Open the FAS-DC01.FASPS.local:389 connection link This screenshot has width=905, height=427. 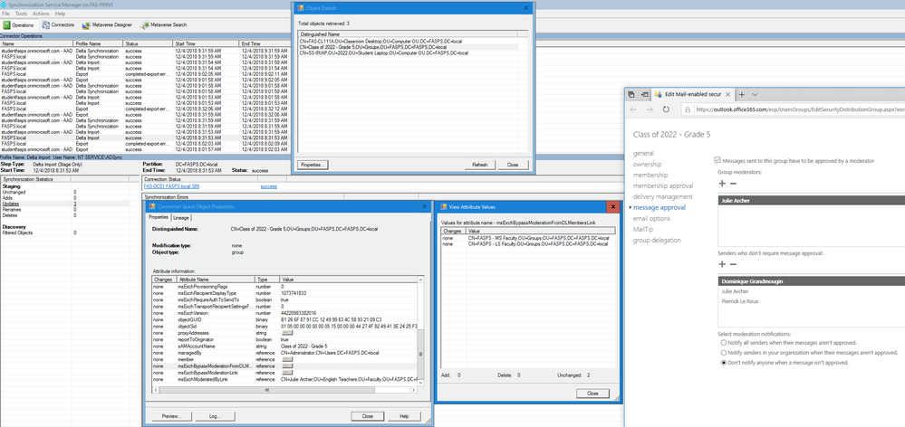pyautogui.click(x=171, y=186)
